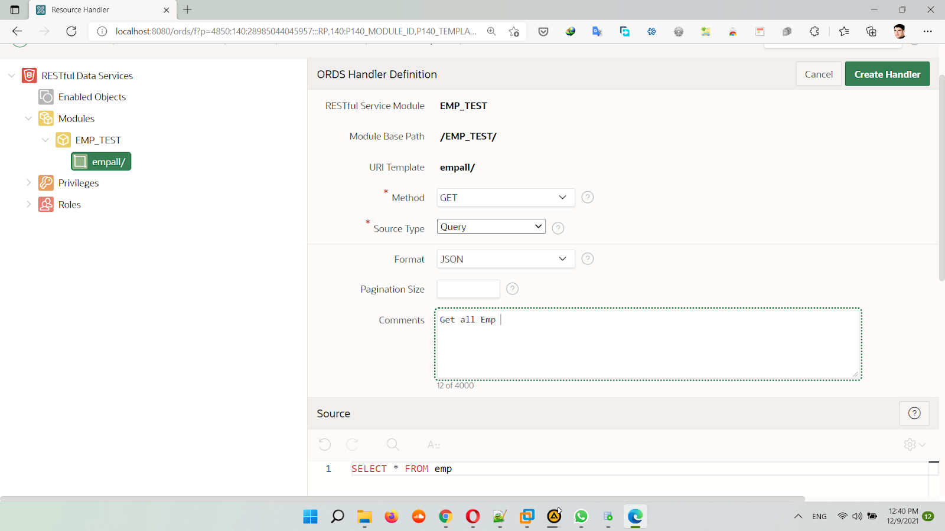Collapse the Modules tree node

(x=28, y=119)
